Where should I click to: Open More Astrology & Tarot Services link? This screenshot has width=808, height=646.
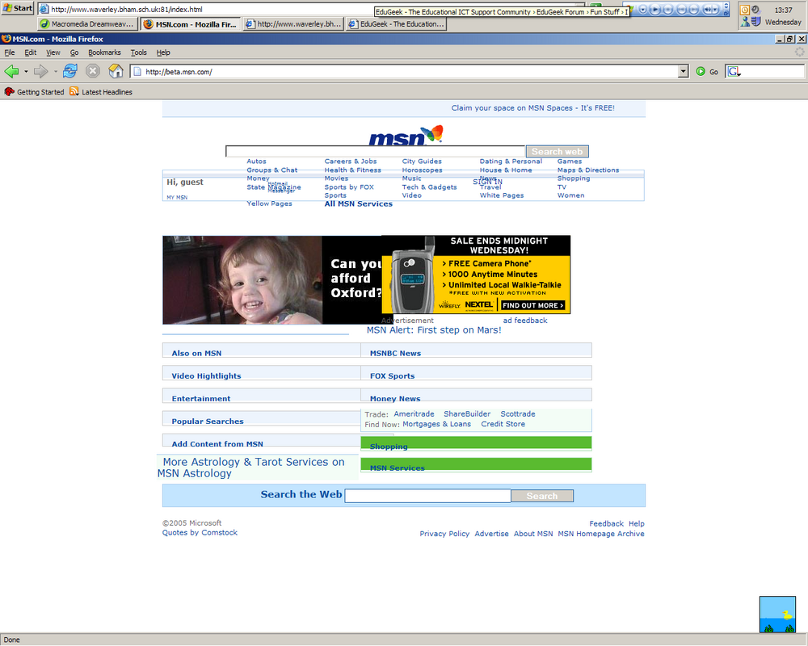pyautogui.click(x=251, y=468)
